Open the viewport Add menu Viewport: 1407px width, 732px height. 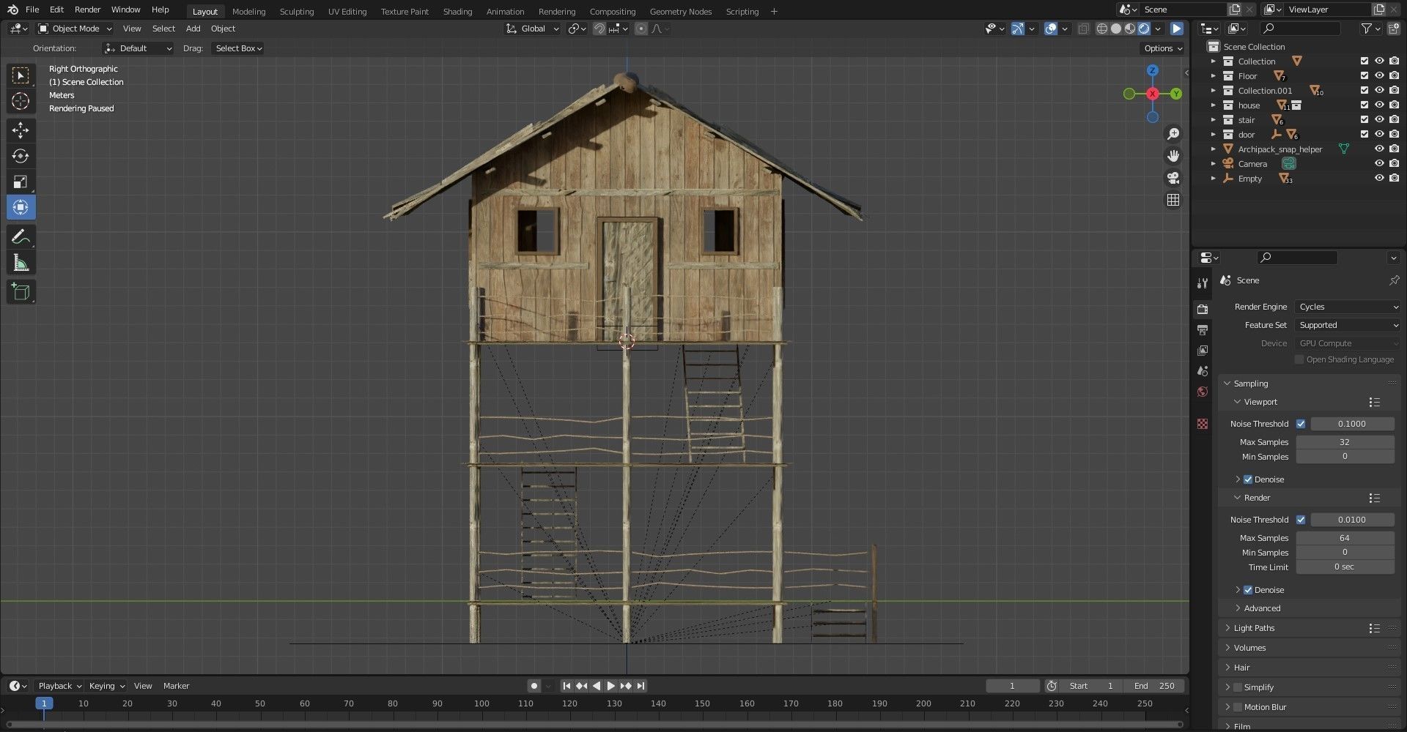(193, 29)
